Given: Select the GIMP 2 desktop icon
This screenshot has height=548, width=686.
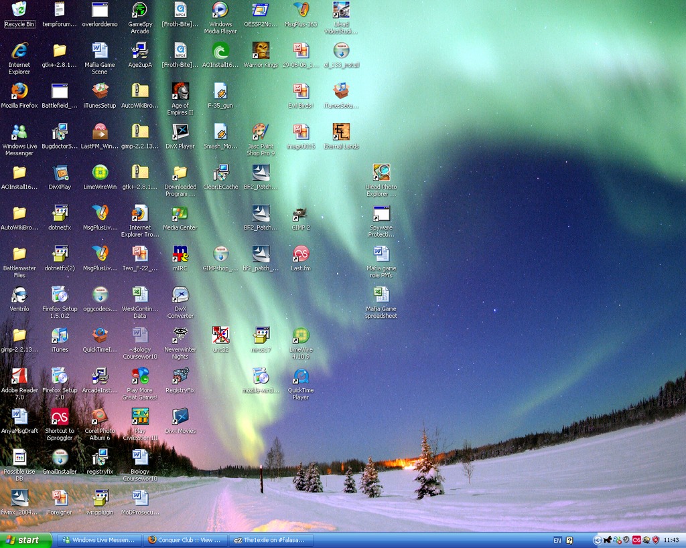Looking at the screenshot, I should tap(300, 214).
